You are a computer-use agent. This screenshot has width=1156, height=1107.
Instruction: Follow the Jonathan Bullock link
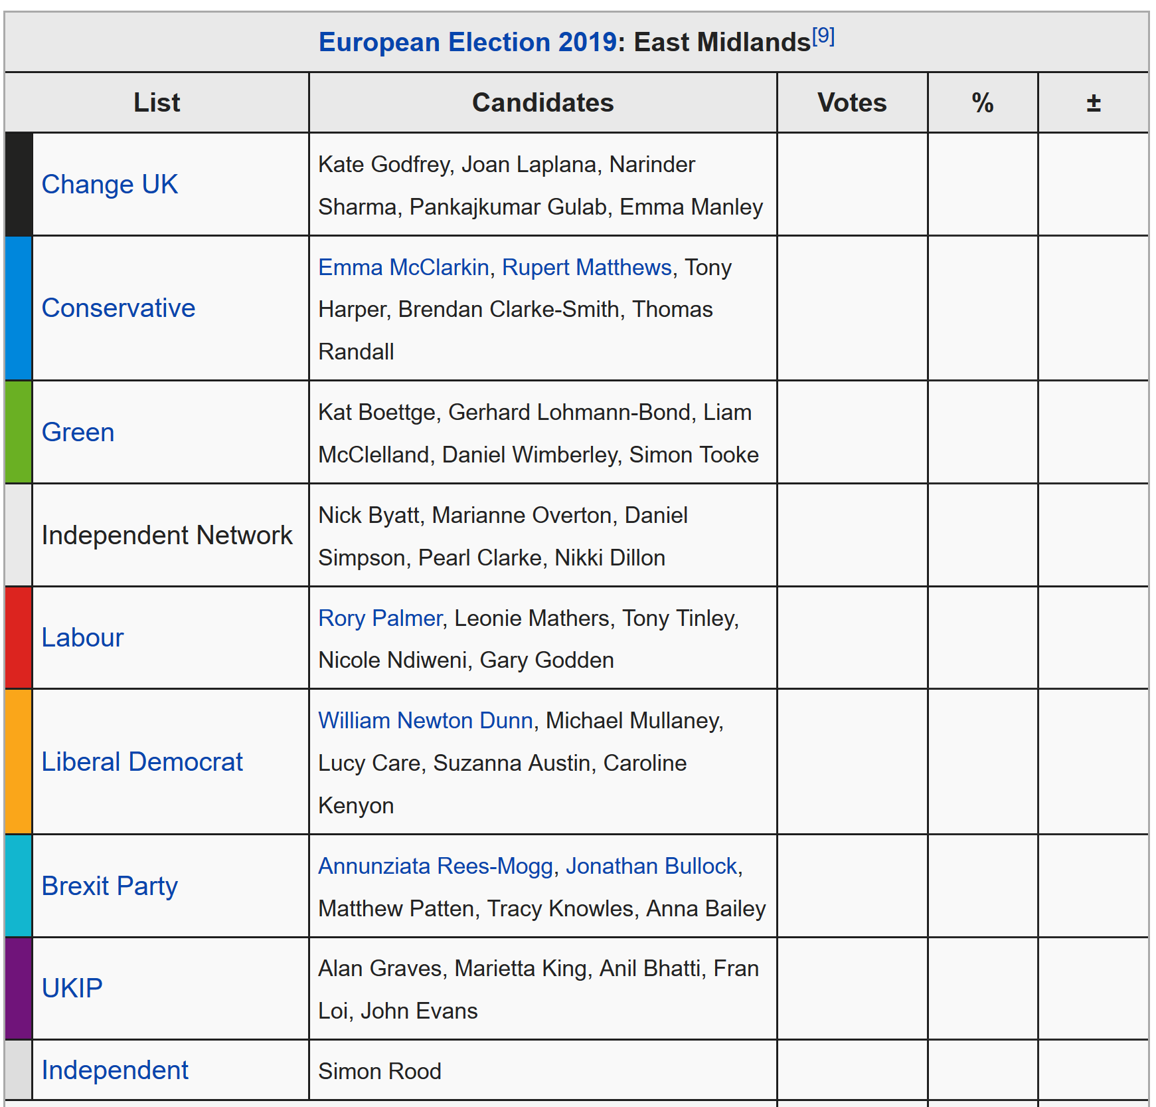tap(651, 866)
